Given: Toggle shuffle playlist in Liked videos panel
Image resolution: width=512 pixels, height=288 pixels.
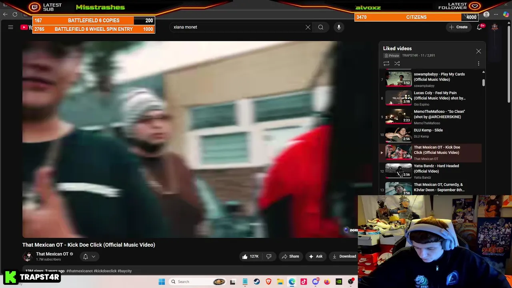Looking at the screenshot, I should [x=397, y=64].
